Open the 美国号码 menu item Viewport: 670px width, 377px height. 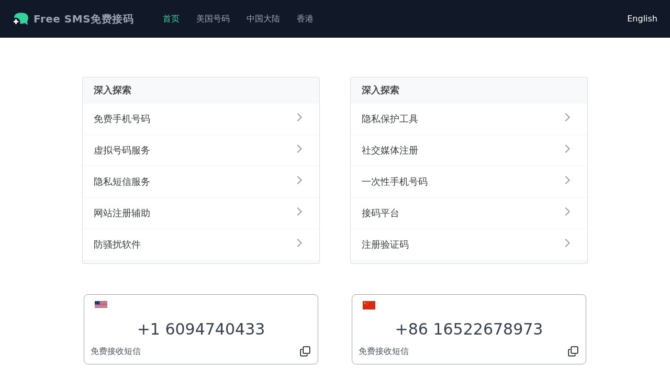tap(213, 19)
